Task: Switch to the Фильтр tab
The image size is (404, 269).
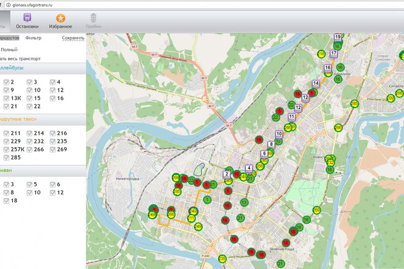Action: (x=33, y=38)
